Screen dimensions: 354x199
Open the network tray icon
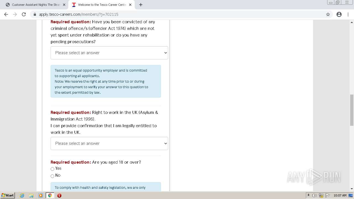pos(321,195)
